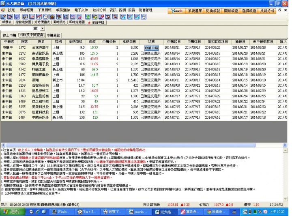The width and height of the screenshot is (292, 216).
Task: Open the 資訊 menu
Action: (x=113, y=10)
